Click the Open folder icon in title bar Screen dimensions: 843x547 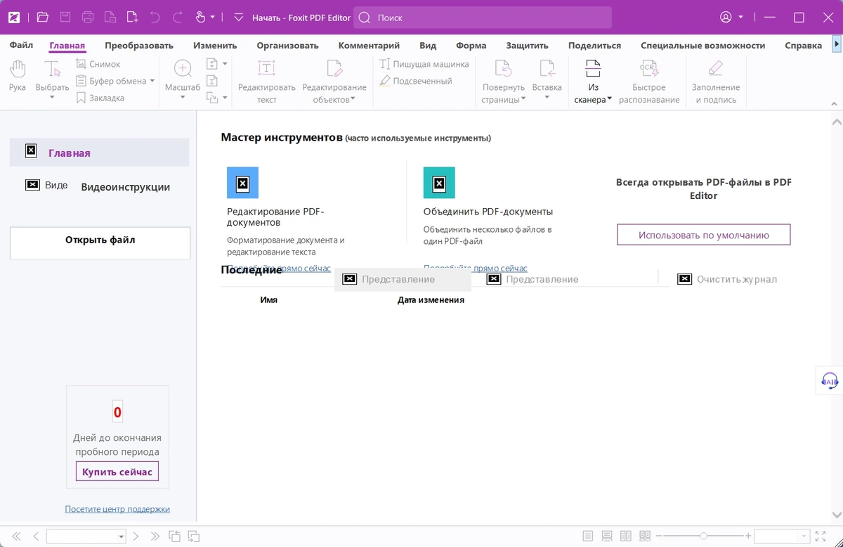coord(42,18)
